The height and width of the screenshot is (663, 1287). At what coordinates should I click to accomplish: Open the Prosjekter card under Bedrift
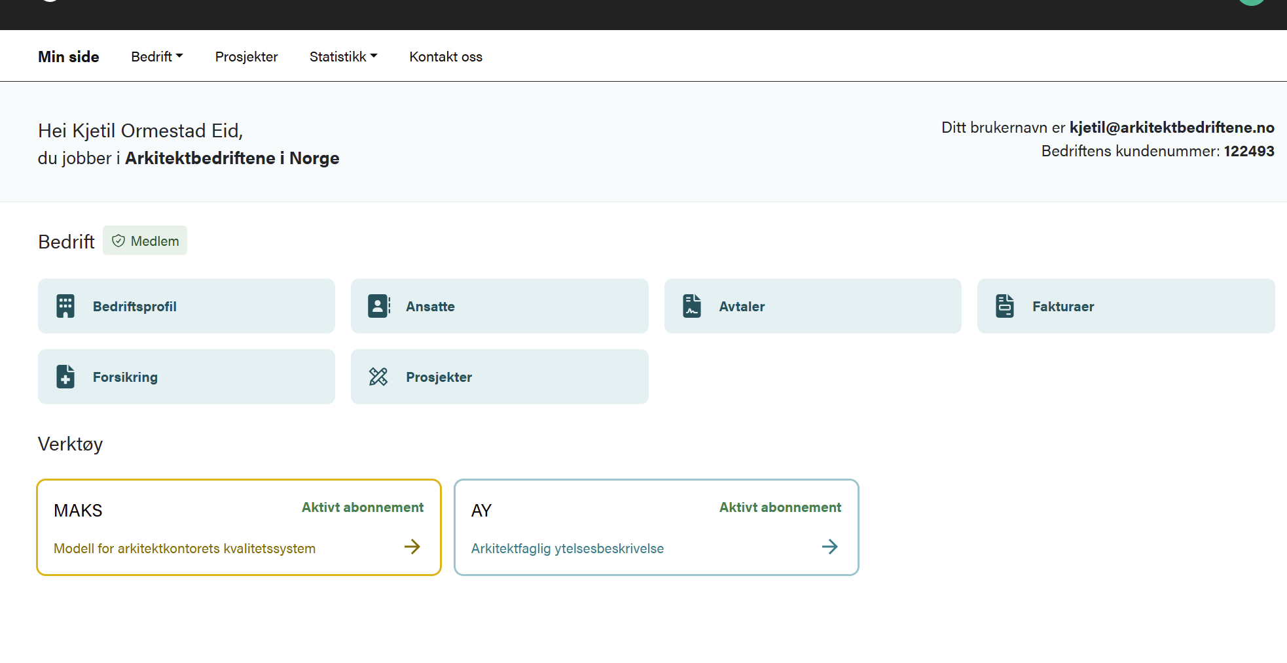pyautogui.click(x=499, y=377)
